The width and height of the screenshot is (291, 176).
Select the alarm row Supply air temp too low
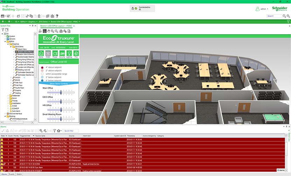(143, 164)
